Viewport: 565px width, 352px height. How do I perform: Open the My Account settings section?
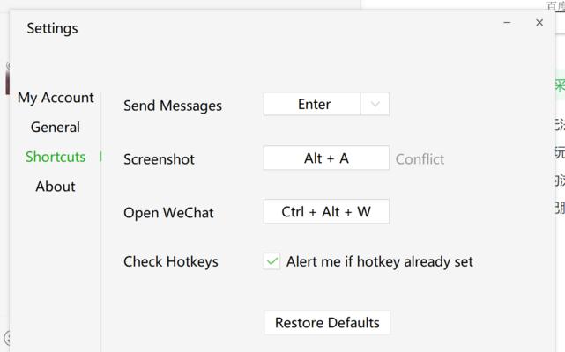[56, 98]
